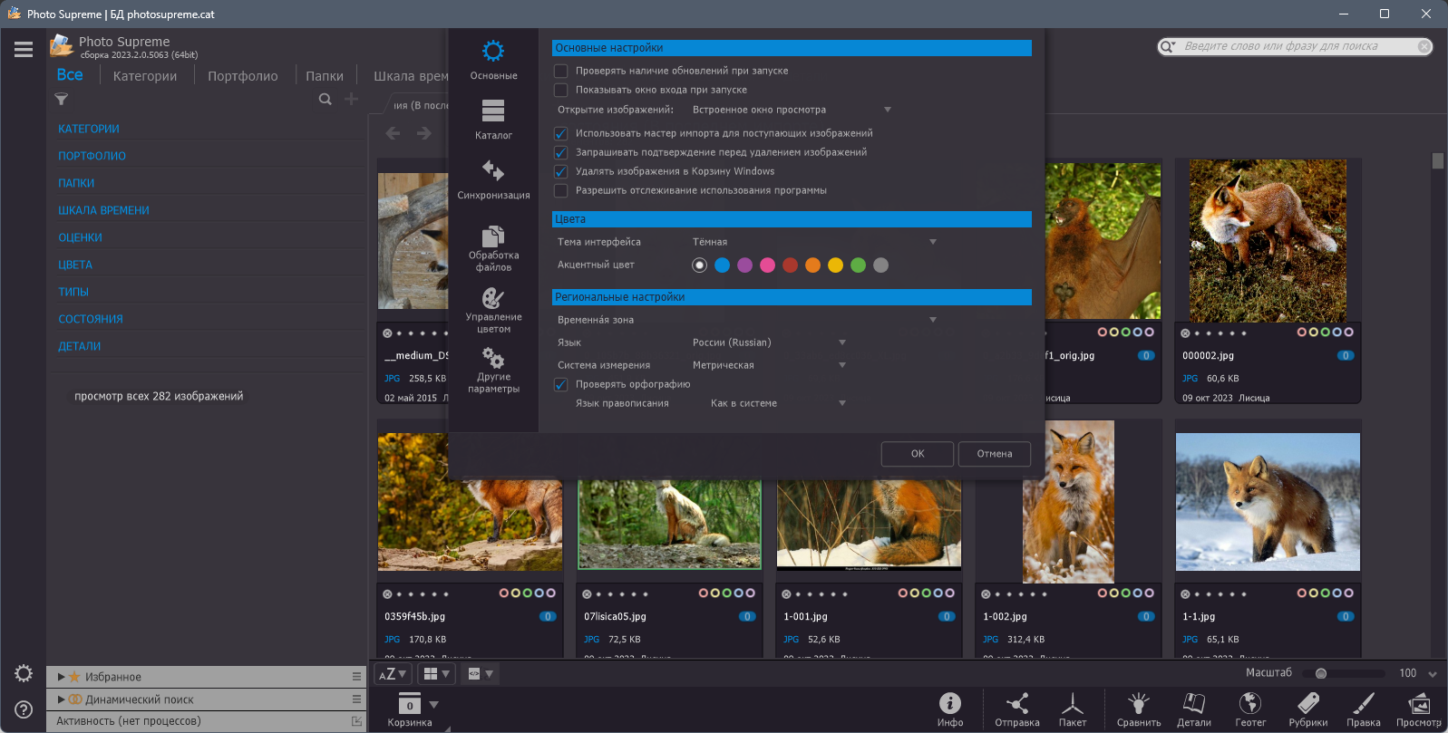Open the thumbnail layout dropdown
The height and width of the screenshot is (733, 1448).
[437, 673]
